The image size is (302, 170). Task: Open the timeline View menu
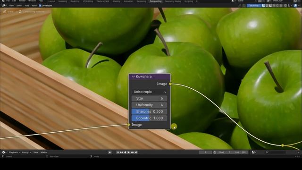(x=36, y=152)
